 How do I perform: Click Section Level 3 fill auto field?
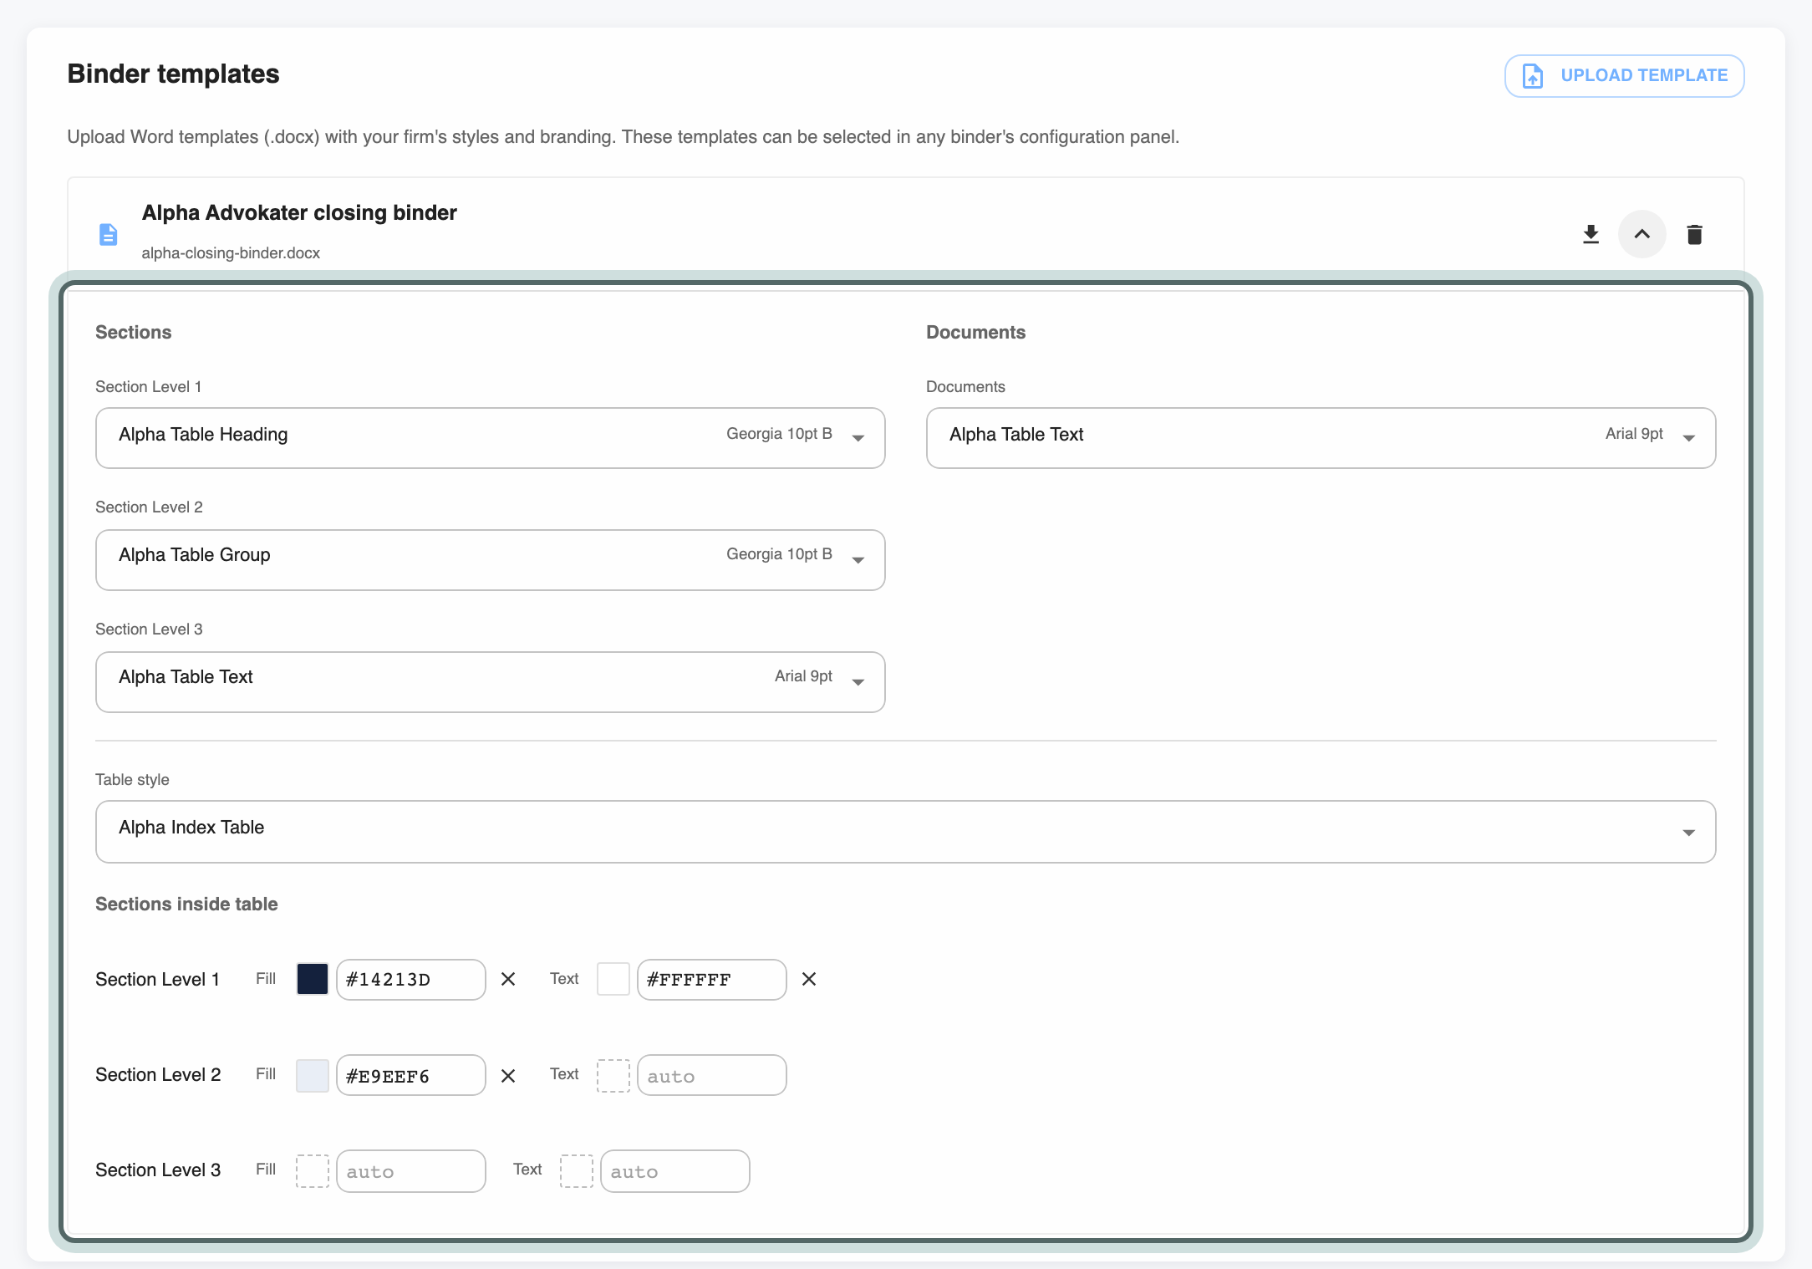tap(411, 1171)
